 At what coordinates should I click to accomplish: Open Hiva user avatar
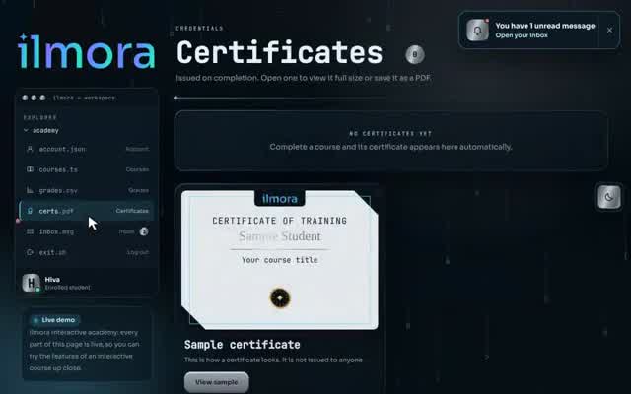31,283
